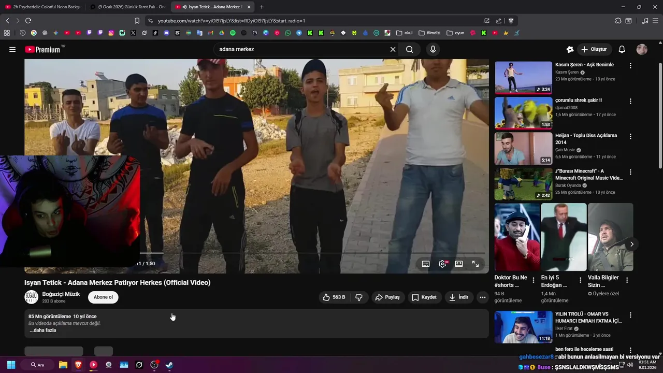
Task: Open options for 'En iyi 5 Erdoğan' short
Action: click(580, 280)
